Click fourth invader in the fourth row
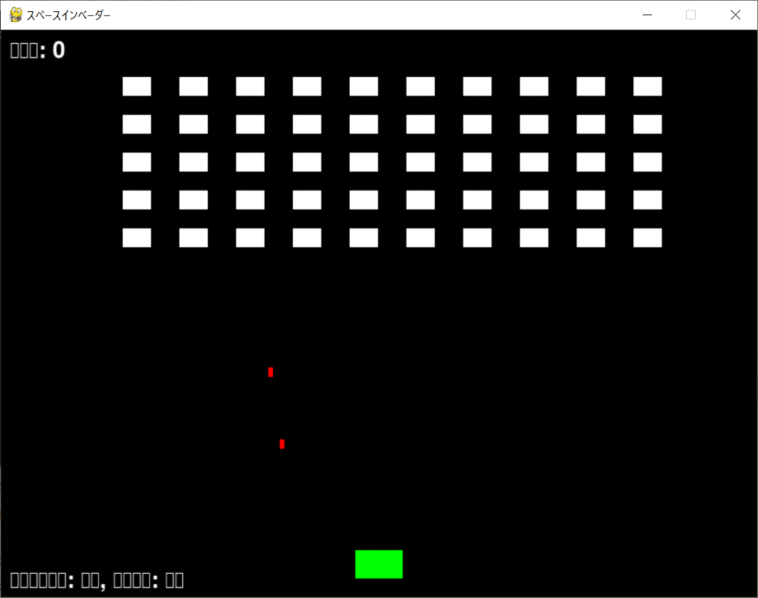758x598 pixels. pos(307,200)
